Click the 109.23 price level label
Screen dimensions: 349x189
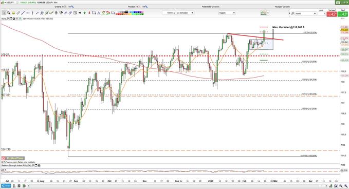[5, 54]
